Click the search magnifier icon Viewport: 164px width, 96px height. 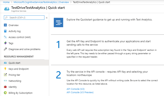tap(6, 17)
